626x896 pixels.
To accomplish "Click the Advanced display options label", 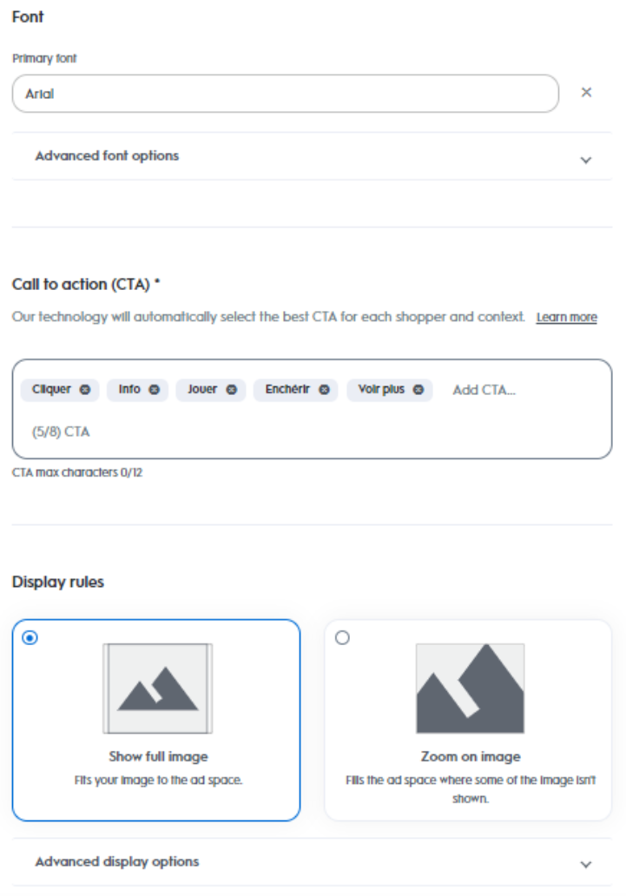I will (x=116, y=862).
